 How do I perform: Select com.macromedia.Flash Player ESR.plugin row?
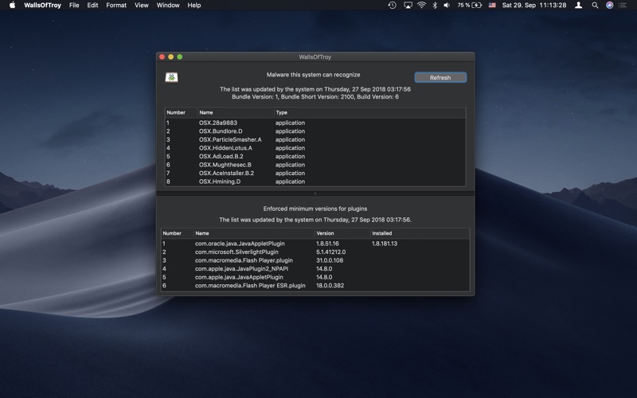tap(315, 286)
